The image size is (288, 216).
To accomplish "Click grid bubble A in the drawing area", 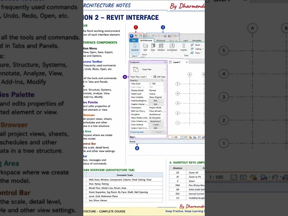I will point(190,74).
